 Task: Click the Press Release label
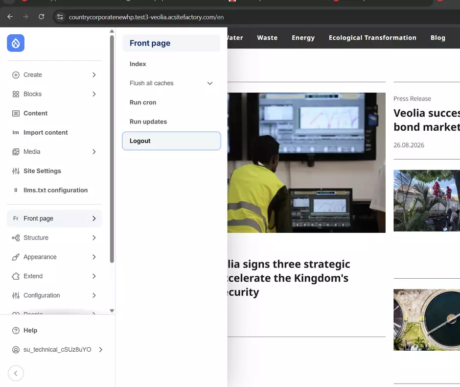[412, 98]
